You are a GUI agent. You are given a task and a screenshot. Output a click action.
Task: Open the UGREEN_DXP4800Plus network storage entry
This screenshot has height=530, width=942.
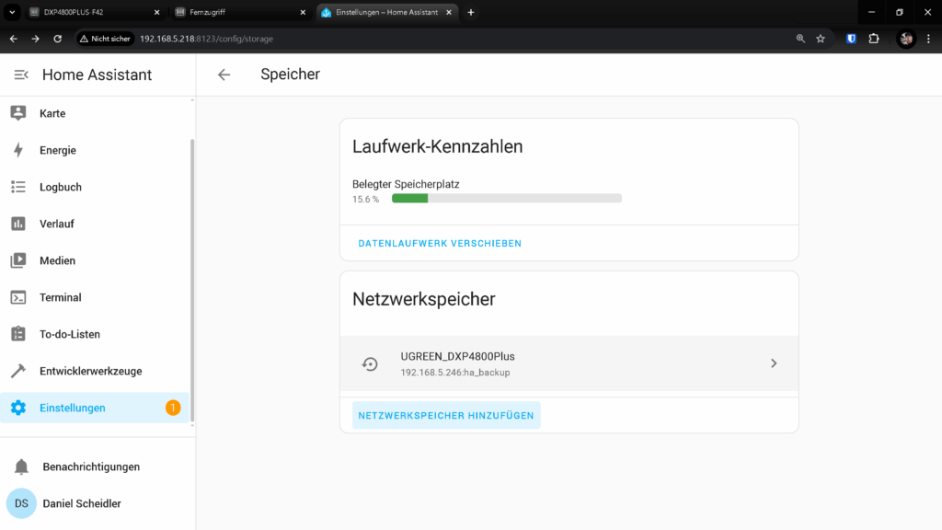click(569, 363)
